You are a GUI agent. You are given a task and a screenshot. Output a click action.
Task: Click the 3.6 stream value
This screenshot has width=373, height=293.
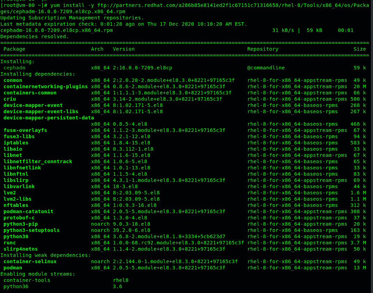click(117, 287)
